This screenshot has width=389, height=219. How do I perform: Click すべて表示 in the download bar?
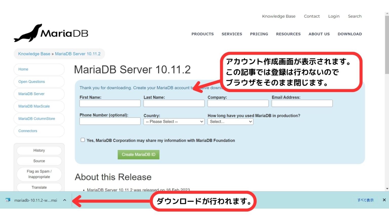pyautogui.click(x=365, y=200)
